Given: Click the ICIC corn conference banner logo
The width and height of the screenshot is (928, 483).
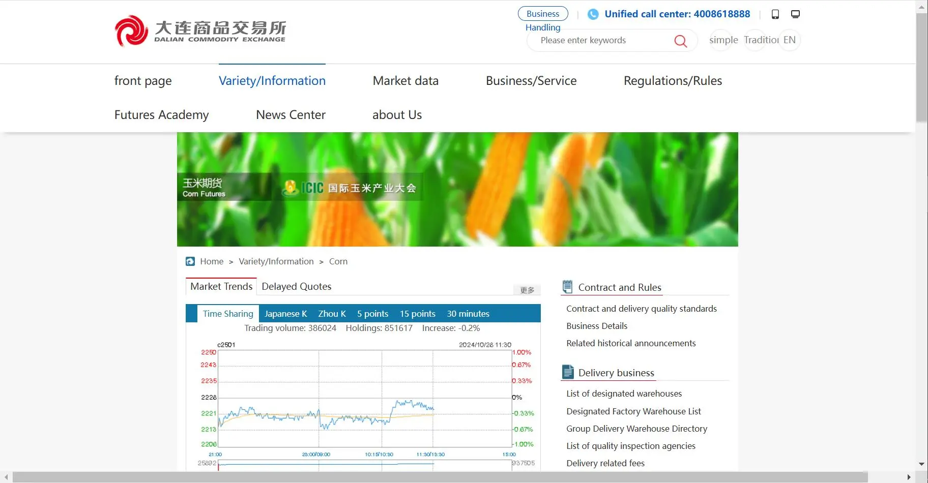Looking at the screenshot, I should (349, 188).
